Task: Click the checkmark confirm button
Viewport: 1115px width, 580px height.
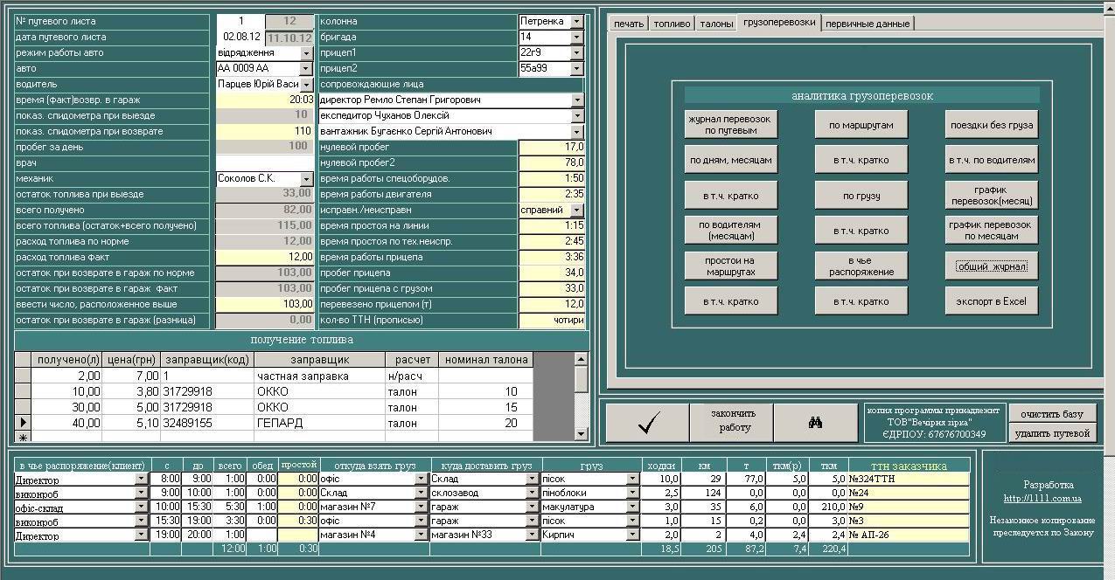Action: 647,423
